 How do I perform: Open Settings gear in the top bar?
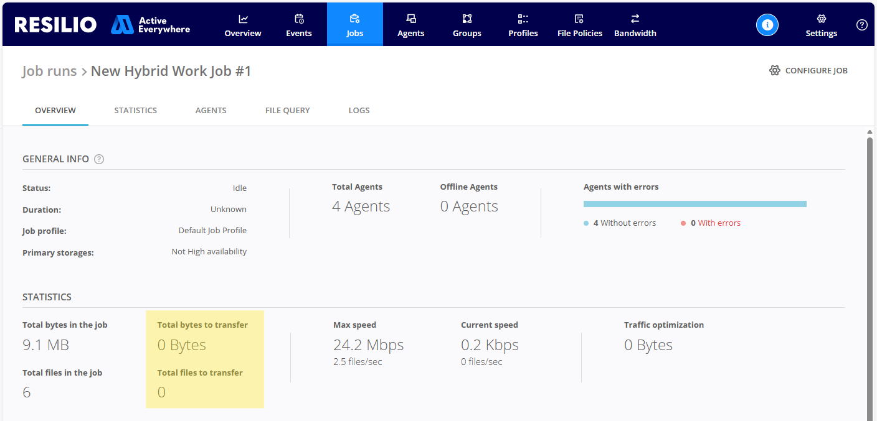coord(822,25)
